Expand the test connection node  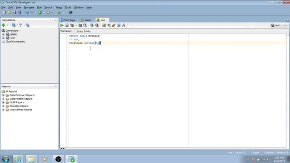click(3, 38)
